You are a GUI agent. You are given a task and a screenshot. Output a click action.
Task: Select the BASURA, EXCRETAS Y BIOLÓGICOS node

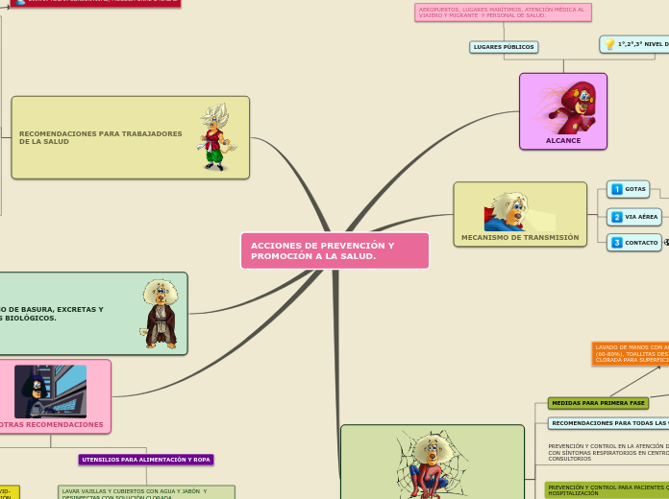[x=93, y=313]
